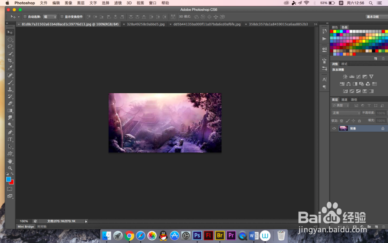Select the Crop tool

click(10, 60)
